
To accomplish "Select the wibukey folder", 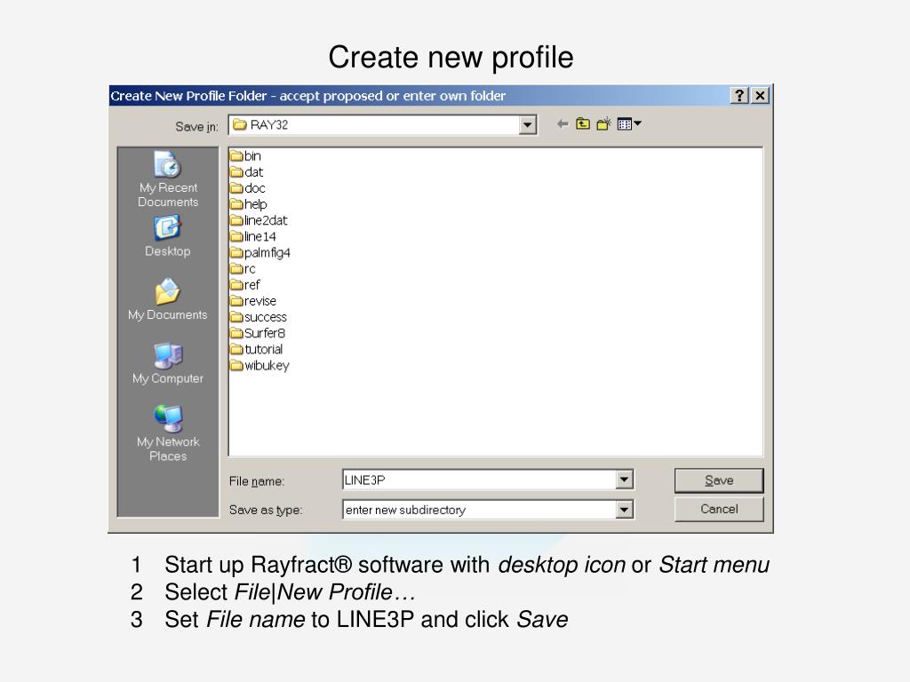I will pyautogui.click(x=259, y=365).
